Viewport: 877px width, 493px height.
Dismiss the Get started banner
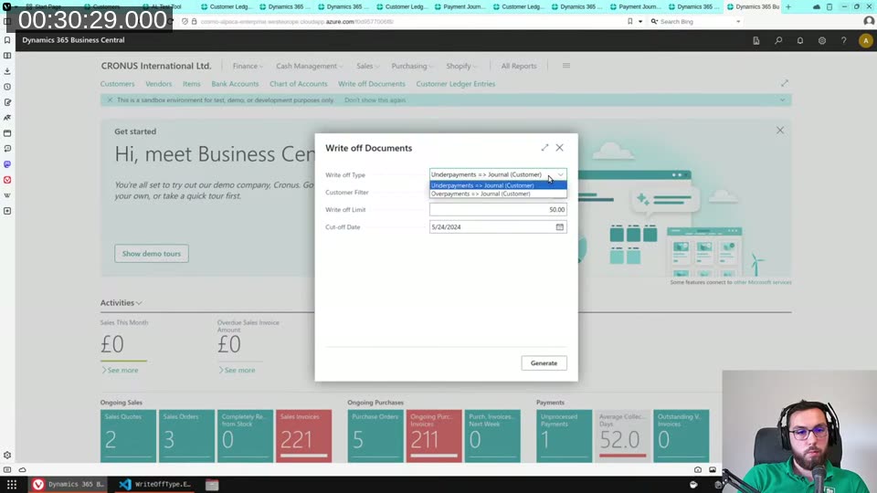tap(779, 131)
